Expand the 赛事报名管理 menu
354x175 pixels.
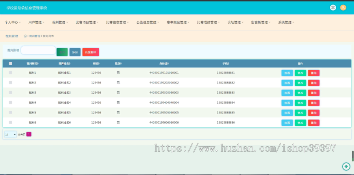(178, 22)
